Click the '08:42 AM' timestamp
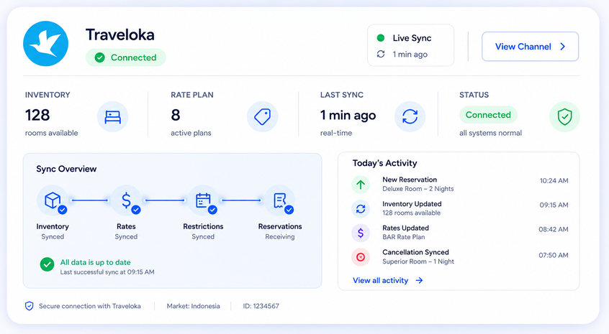The image size is (609, 334). [554, 229]
